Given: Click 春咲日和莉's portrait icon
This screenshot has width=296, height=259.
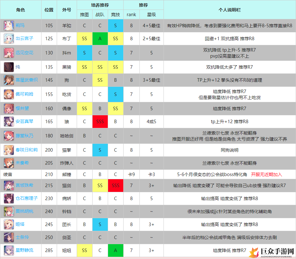Looking at the screenshot, I should click(9, 150).
